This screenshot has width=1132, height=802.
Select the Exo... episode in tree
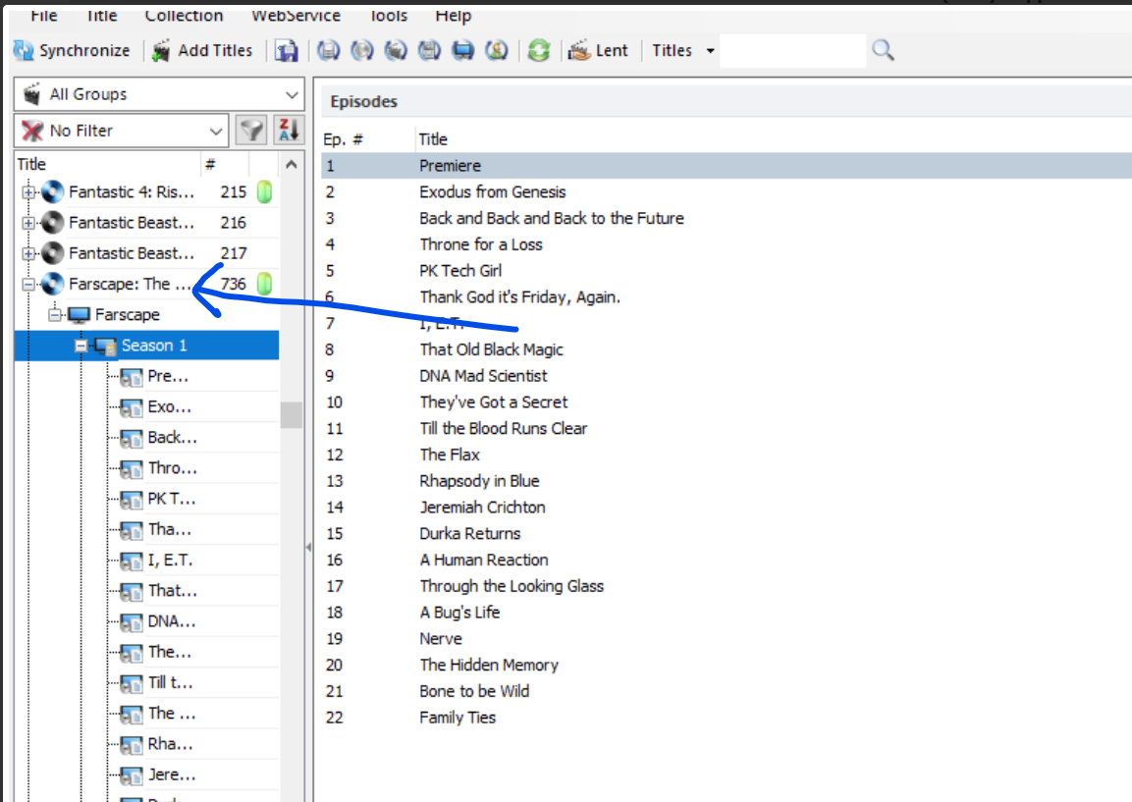(x=170, y=407)
